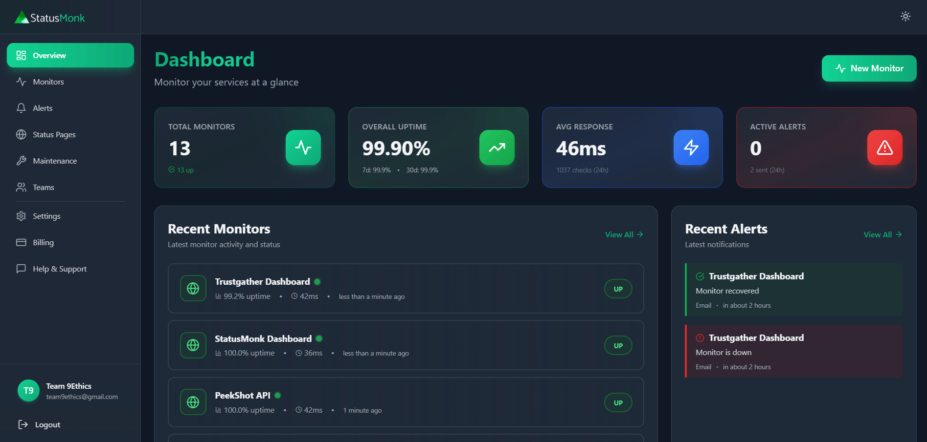927x442 pixels.
Task: Open Alerts via the bell icon
Action: [21, 108]
